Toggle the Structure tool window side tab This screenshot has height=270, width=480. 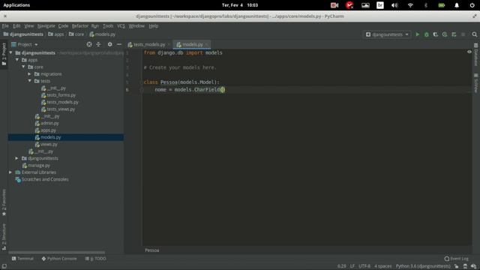pyautogui.click(x=4, y=237)
